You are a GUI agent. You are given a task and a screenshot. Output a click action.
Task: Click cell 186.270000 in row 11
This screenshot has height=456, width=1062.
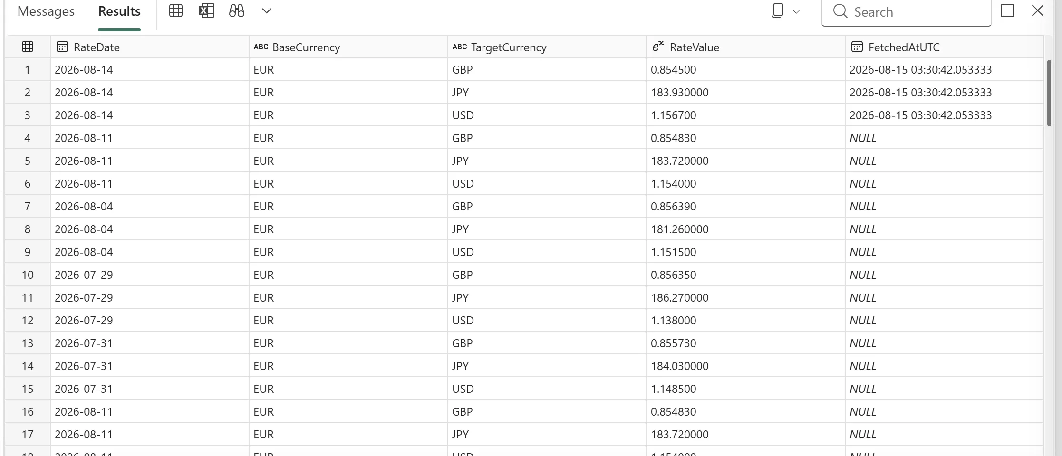pyautogui.click(x=746, y=298)
